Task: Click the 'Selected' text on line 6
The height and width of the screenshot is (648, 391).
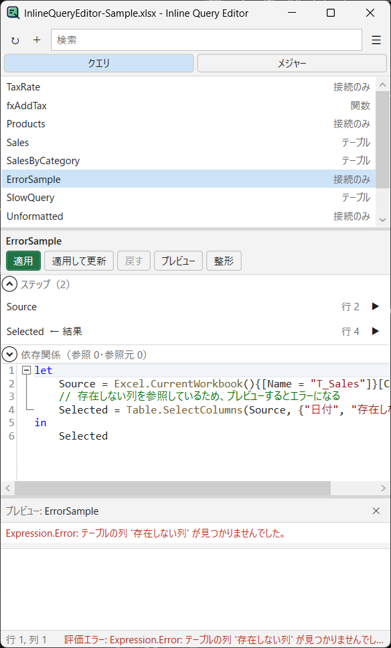Action: 84,436
